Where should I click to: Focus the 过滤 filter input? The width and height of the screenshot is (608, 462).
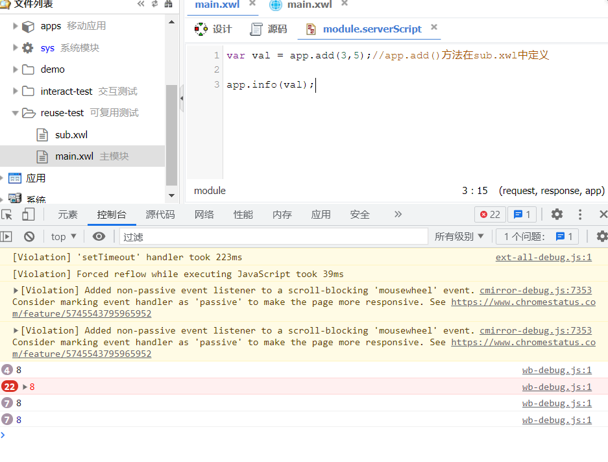274,237
